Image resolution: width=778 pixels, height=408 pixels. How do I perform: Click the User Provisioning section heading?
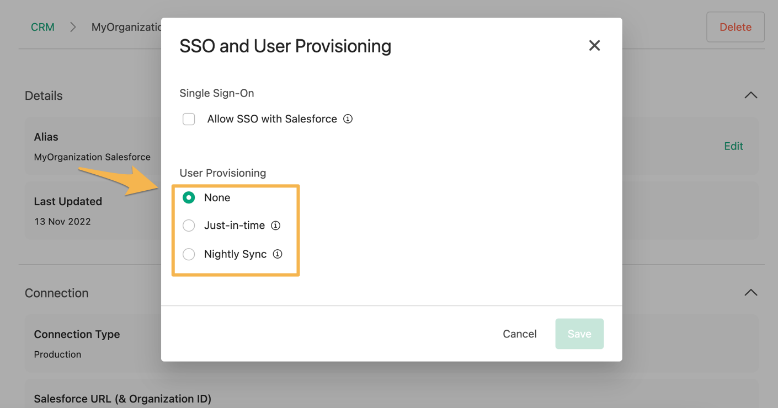[223, 173]
